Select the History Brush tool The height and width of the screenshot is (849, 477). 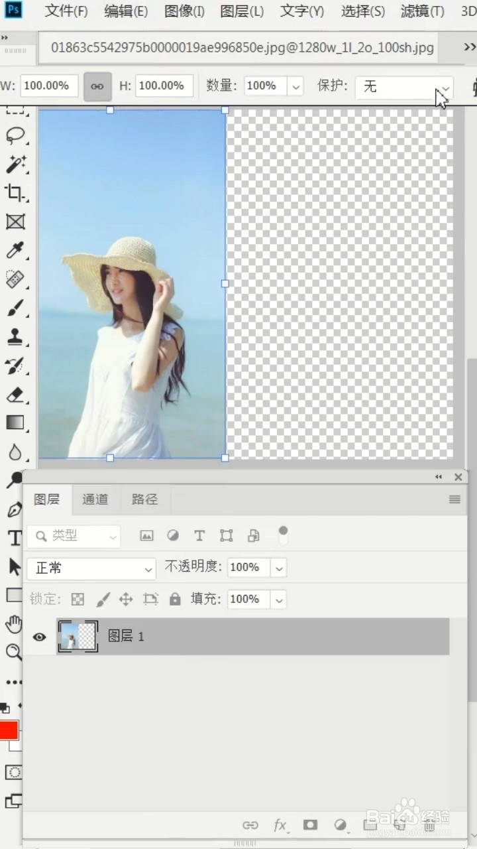tap(15, 365)
